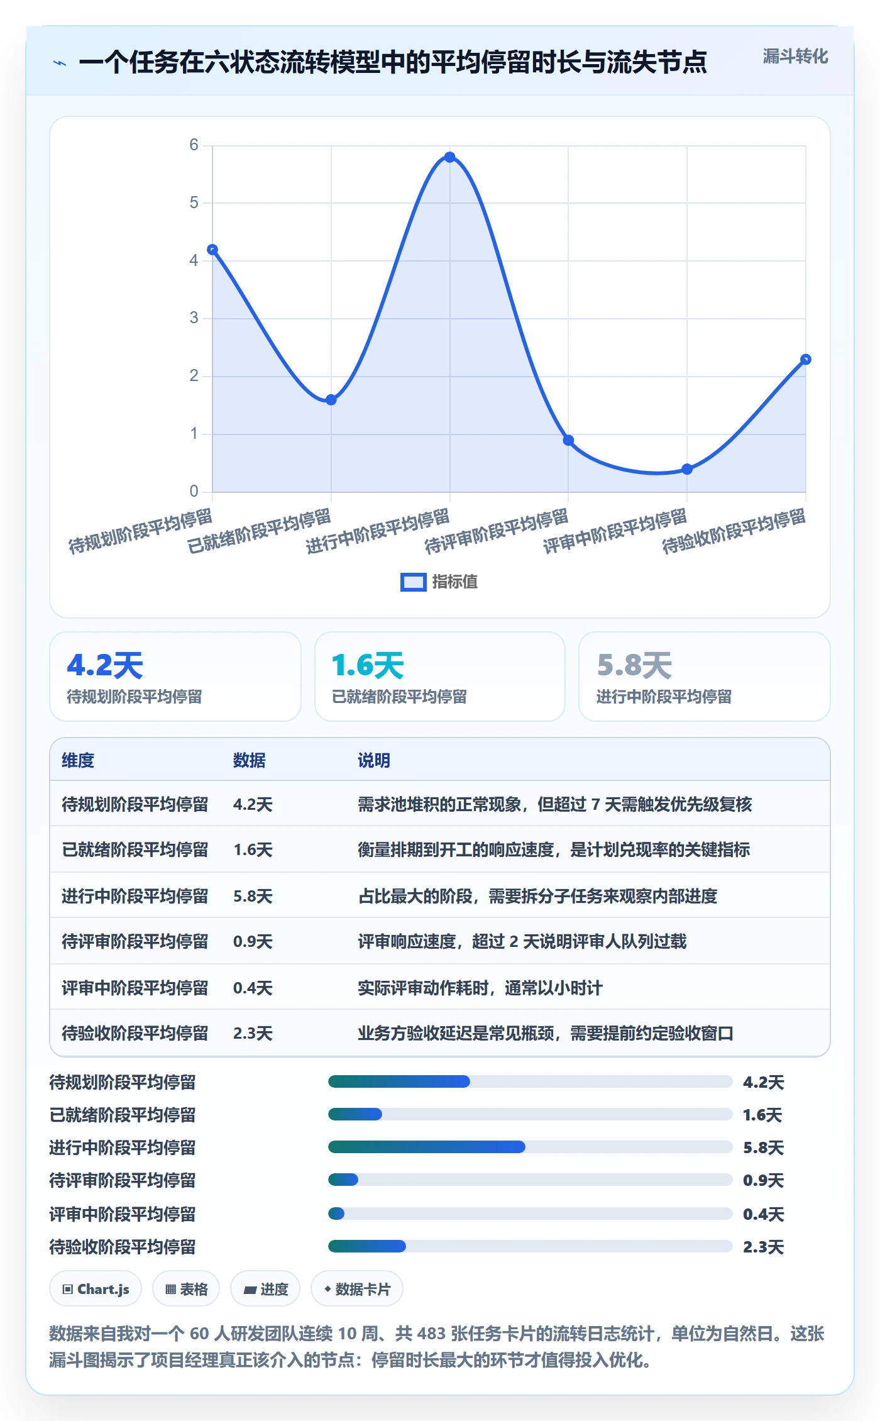Toggle the 指标值 legend swatch
This screenshot has width=880, height=1421.
pyautogui.click(x=413, y=582)
